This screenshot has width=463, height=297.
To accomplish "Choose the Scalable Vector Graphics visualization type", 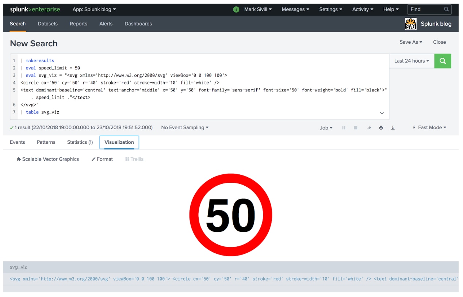I will click(48, 159).
